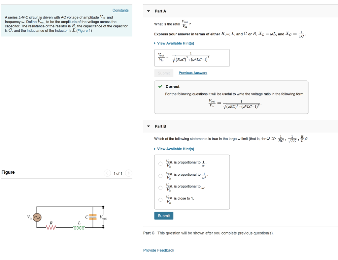Go to previous figure arrow
This screenshot has height=260, width=338.
[x=107, y=173]
